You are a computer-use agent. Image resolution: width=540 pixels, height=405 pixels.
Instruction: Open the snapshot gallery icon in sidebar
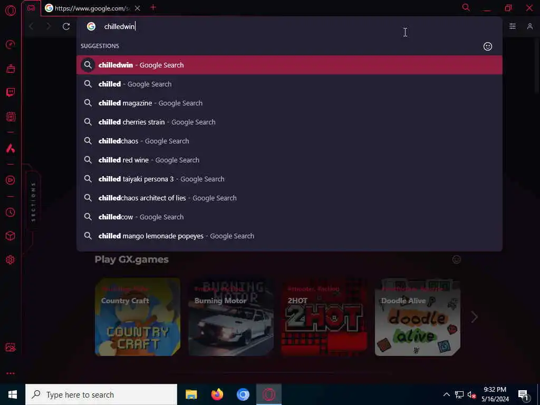pyautogui.click(x=11, y=347)
